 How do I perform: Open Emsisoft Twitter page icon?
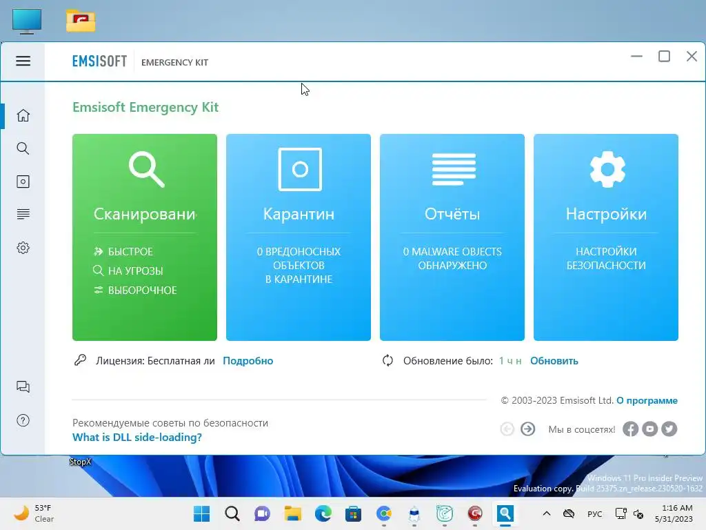point(669,429)
